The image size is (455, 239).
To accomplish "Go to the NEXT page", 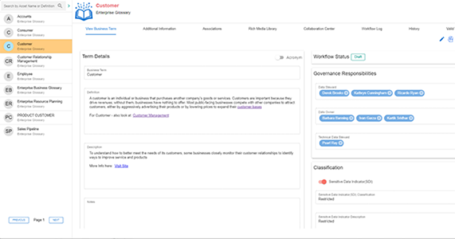I will [x=56, y=220].
